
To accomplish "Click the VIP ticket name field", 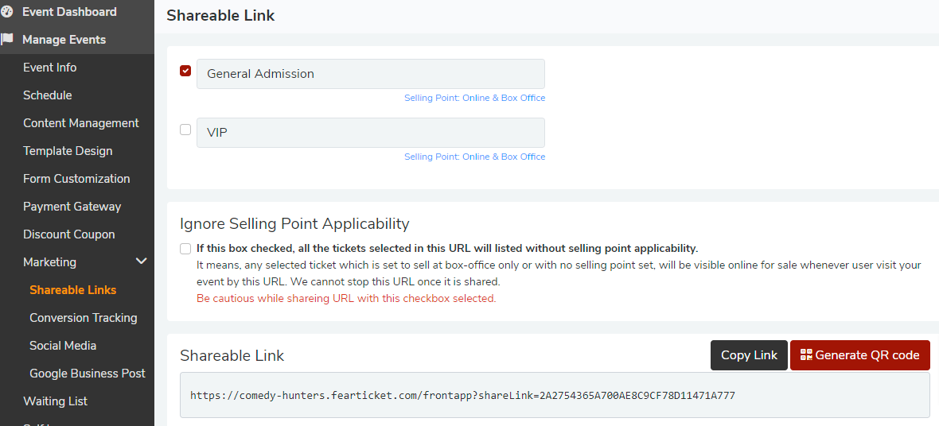I will click(x=371, y=132).
